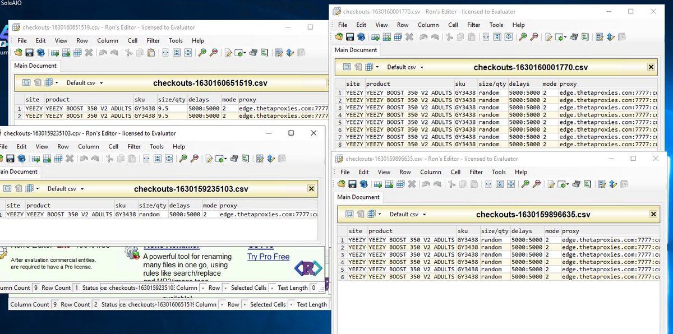Click Paste icon in checkouts-1630160001770 toolbar

tap(472, 36)
